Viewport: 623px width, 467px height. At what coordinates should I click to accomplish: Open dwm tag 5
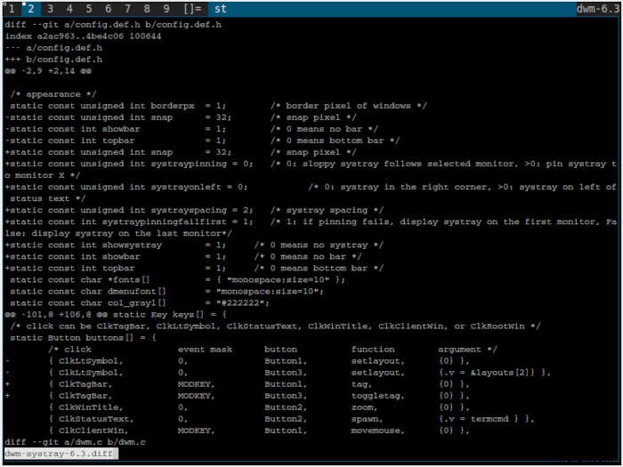89,8
